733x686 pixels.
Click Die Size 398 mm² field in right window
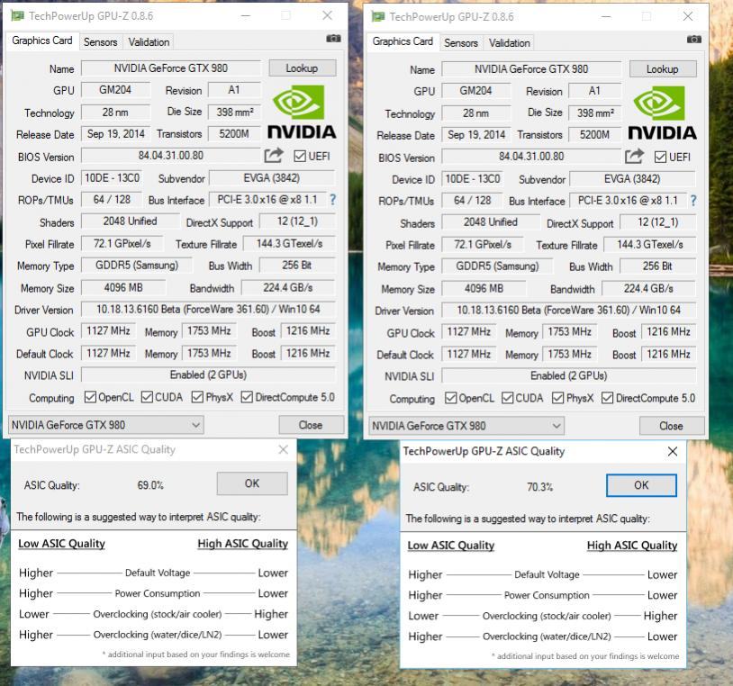595,113
